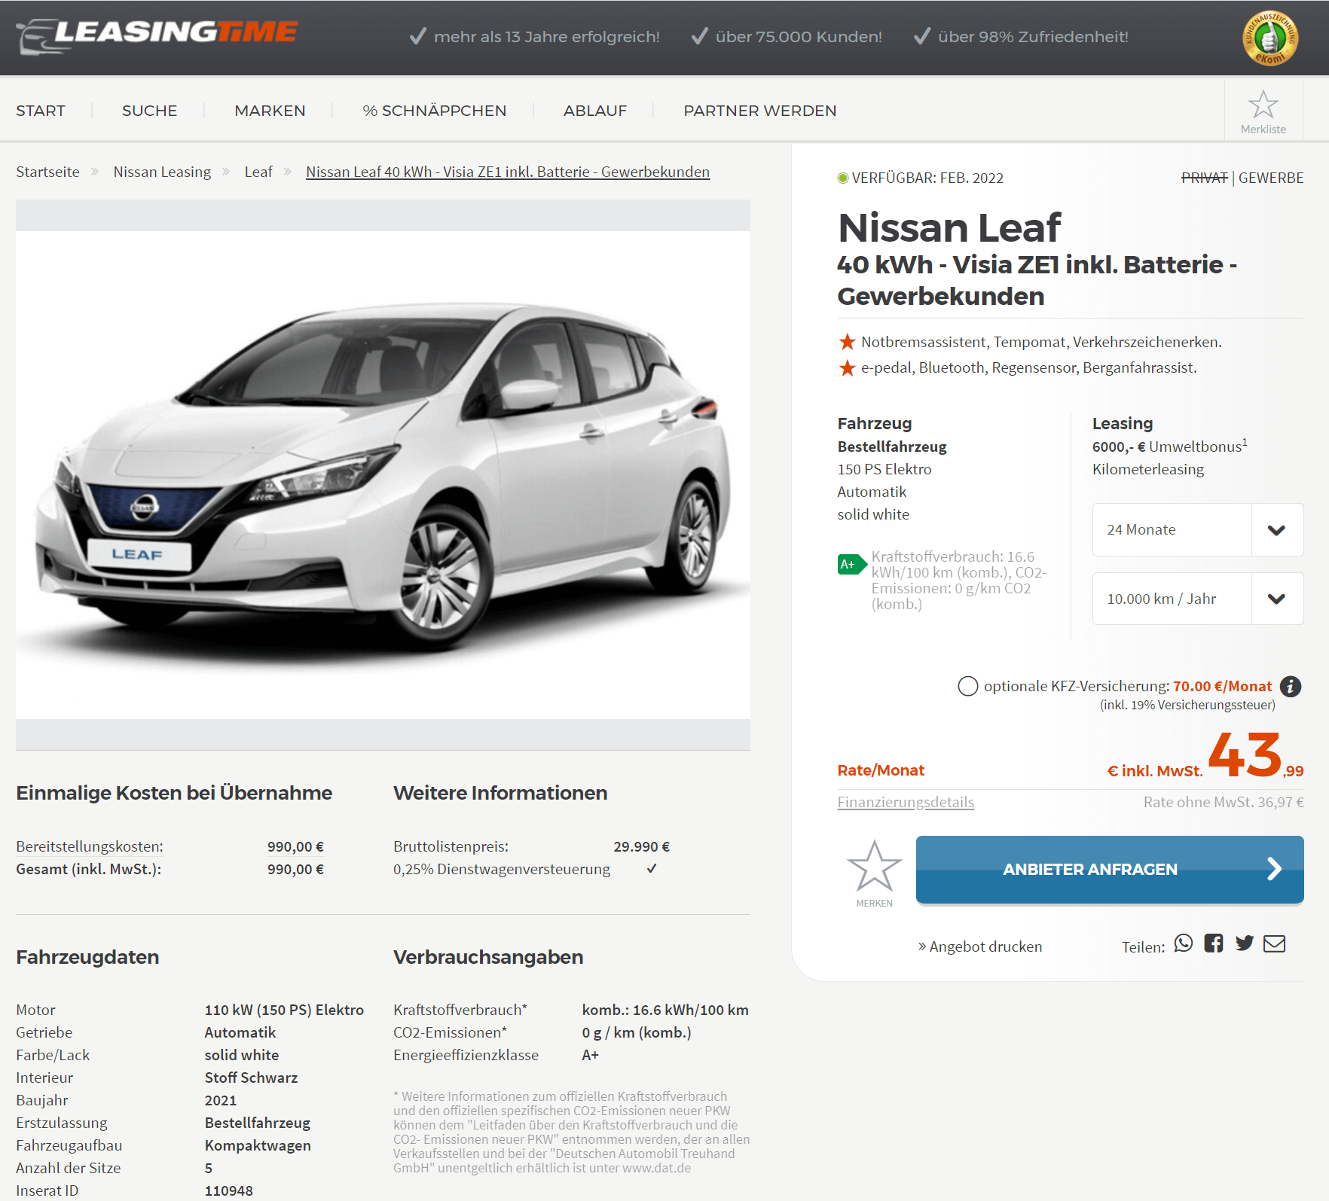1329x1201 pixels.
Task: Click the VERFÜGBAR: FEB. 2022 status text
Action: tap(927, 178)
